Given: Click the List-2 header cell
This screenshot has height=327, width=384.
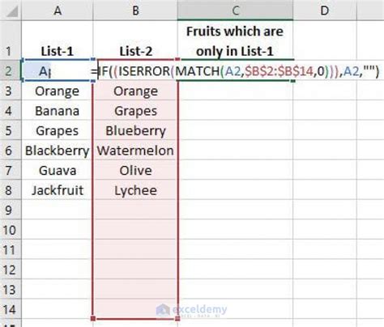Looking at the screenshot, I should tap(135, 40).
